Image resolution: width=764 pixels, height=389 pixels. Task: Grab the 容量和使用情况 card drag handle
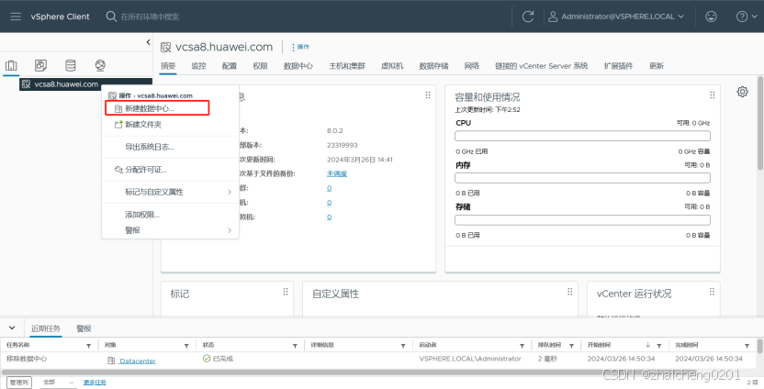tap(713, 94)
